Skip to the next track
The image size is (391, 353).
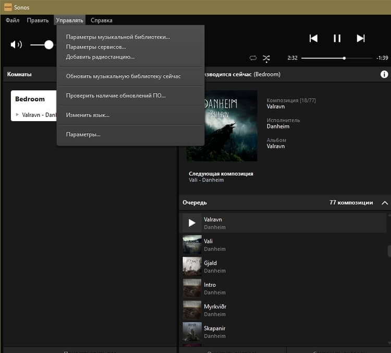[x=360, y=38]
